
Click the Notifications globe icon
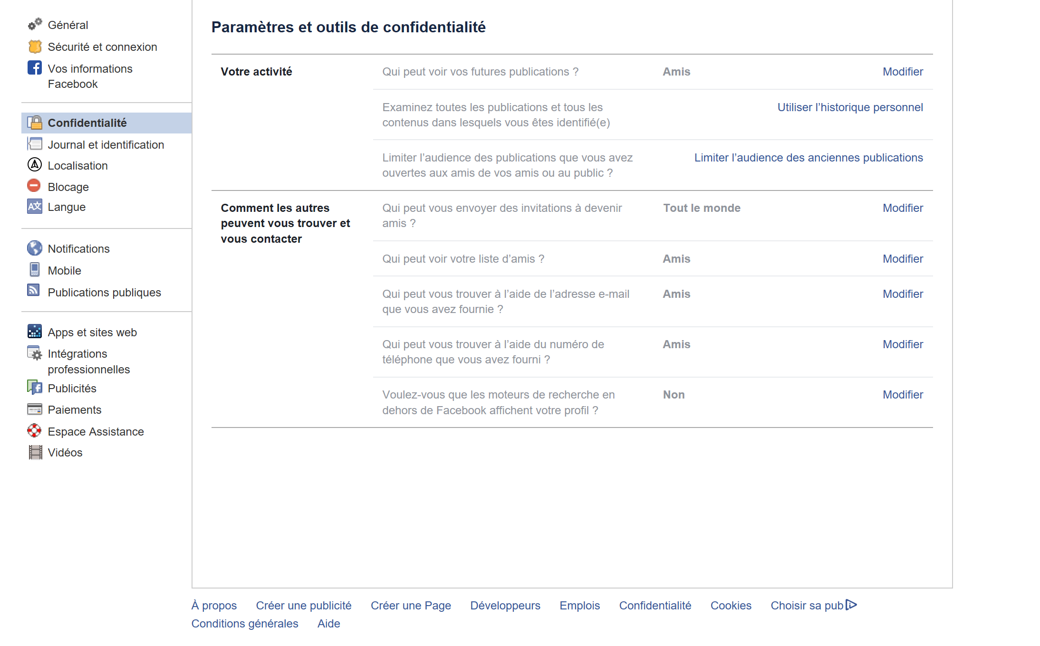coord(35,248)
